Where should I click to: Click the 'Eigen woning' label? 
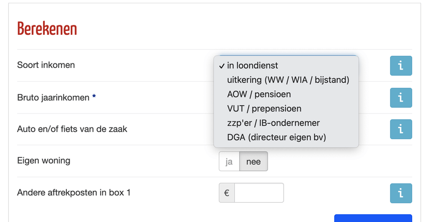tap(44, 161)
